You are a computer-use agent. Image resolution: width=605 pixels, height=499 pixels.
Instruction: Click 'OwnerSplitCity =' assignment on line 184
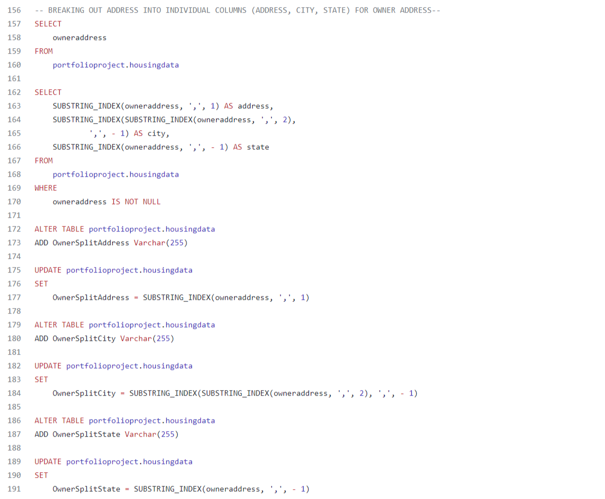pos(89,393)
